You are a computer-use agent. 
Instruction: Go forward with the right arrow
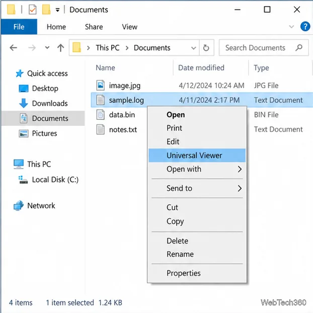click(32, 48)
